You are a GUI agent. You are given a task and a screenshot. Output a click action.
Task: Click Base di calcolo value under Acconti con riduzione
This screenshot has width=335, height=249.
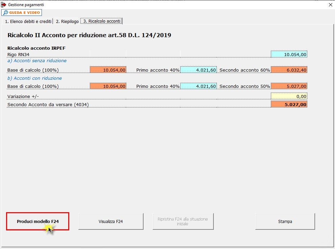(108, 86)
